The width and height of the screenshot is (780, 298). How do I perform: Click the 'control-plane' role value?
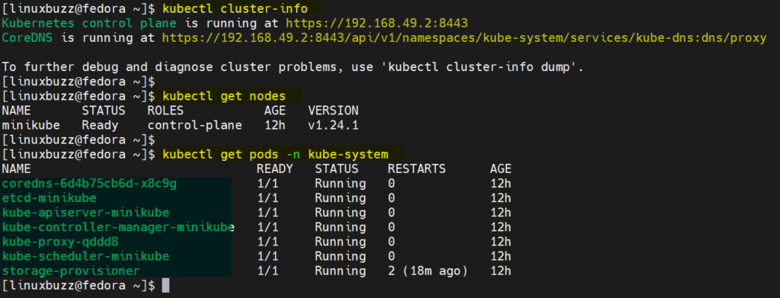click(195, 125)
